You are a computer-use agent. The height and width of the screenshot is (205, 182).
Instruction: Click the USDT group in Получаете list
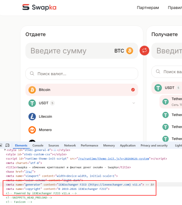click(x=167, y=88)
